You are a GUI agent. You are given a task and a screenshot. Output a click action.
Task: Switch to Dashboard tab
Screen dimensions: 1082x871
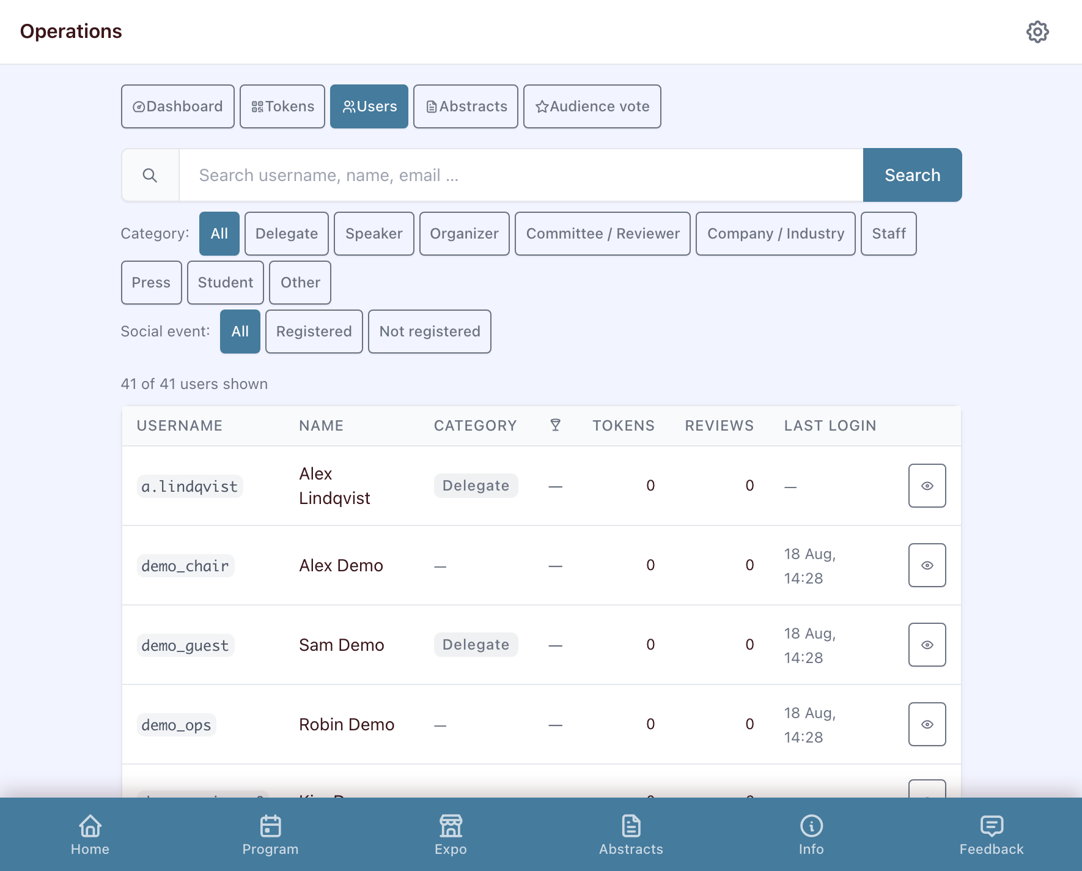tap(178, 106)
